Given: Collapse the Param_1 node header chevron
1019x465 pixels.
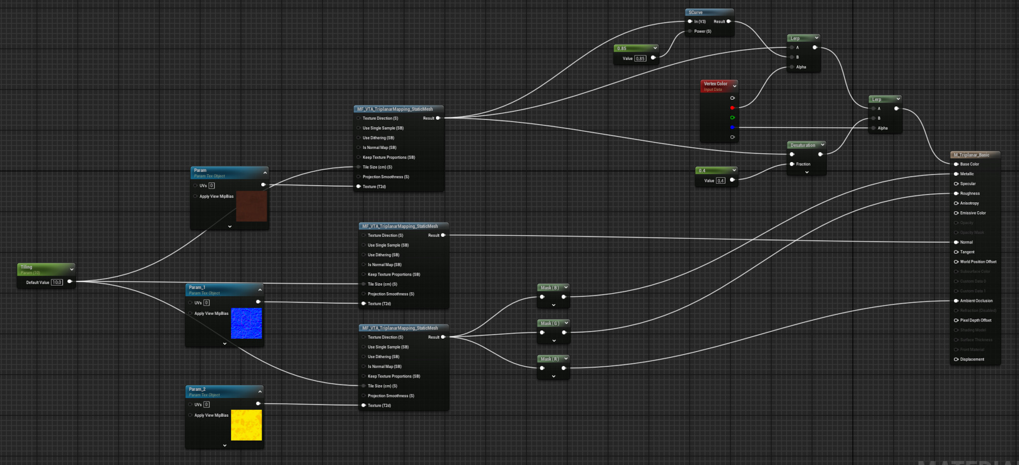Looking at the screenshot, I should [x=260, y=290].
